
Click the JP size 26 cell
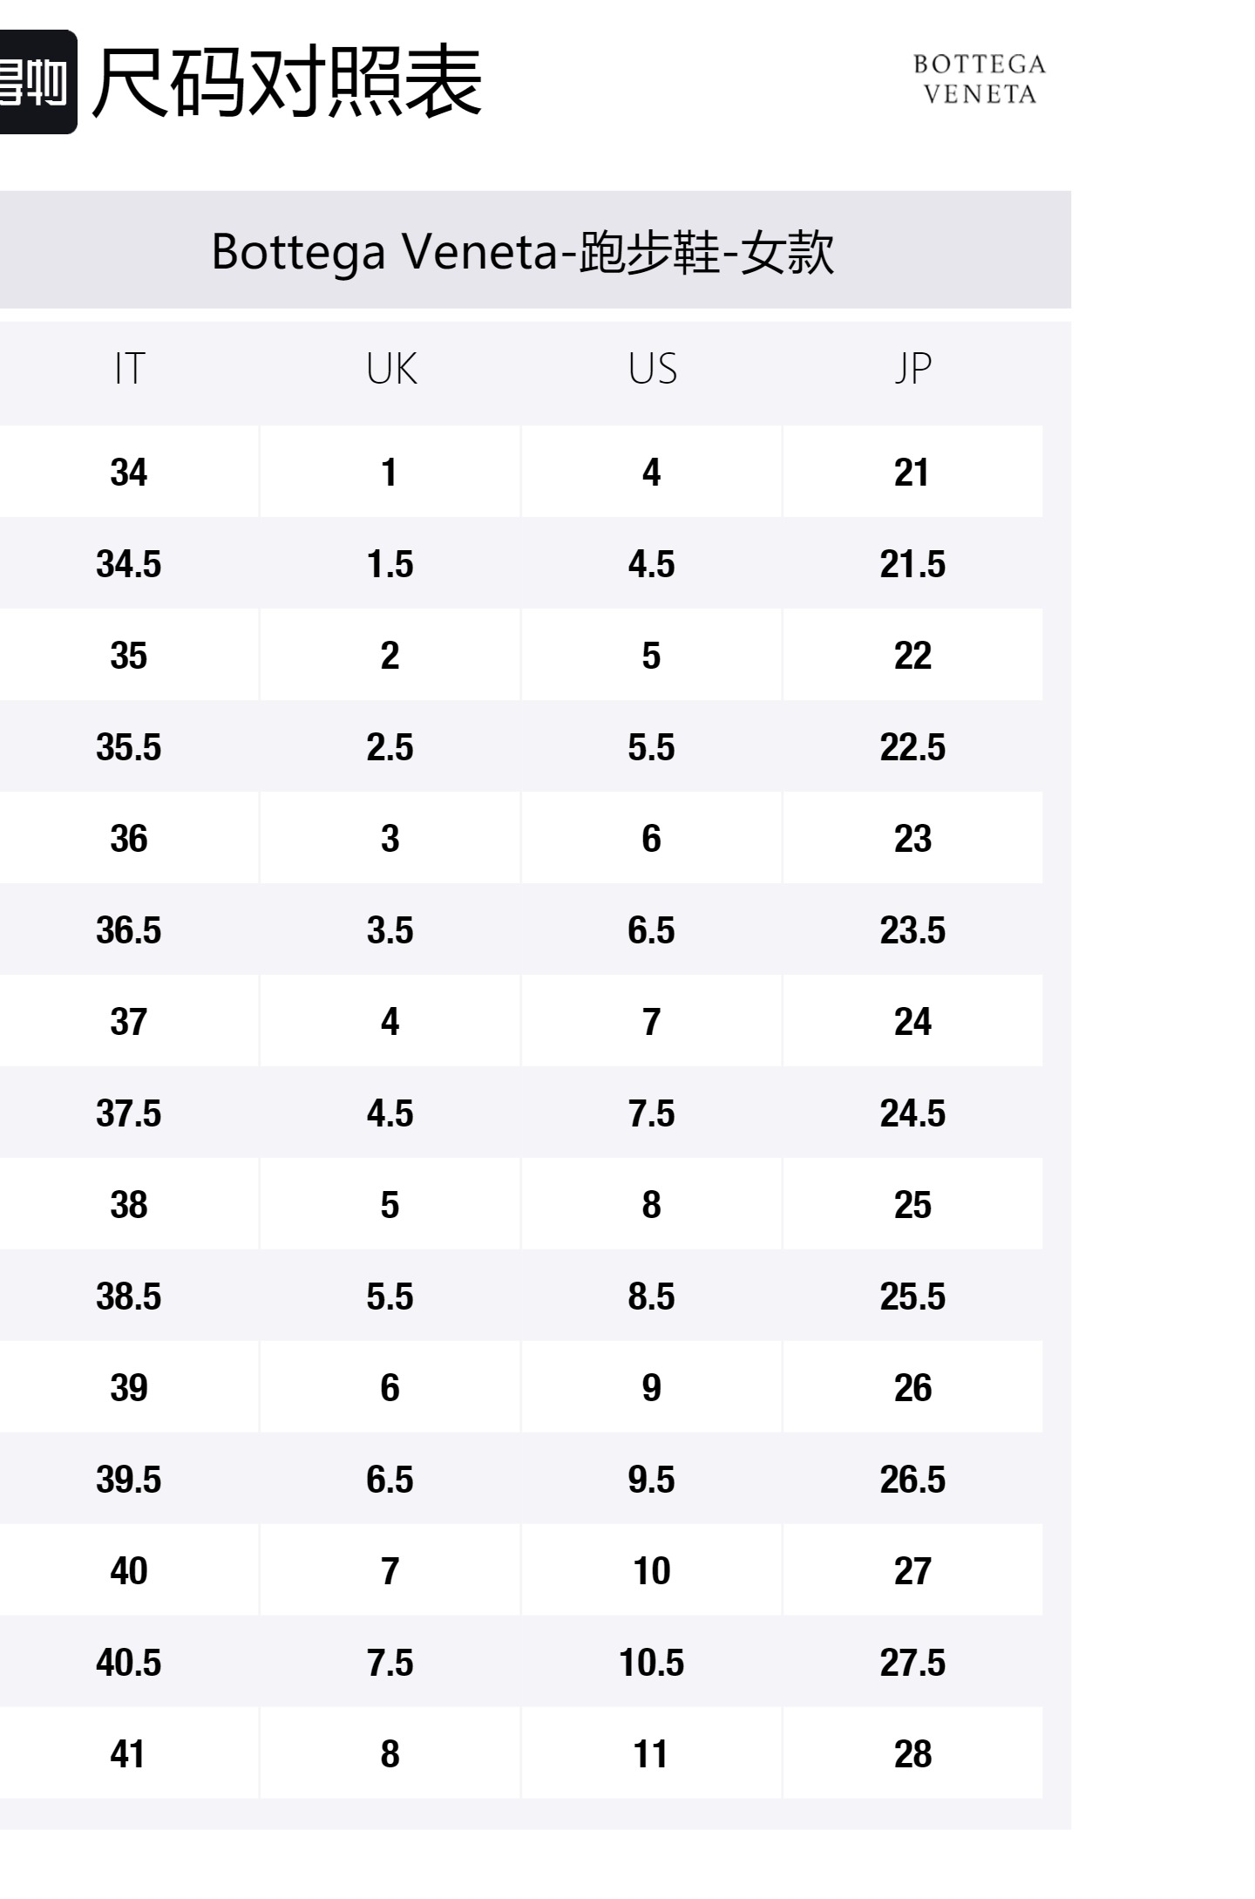[912, 1388]
